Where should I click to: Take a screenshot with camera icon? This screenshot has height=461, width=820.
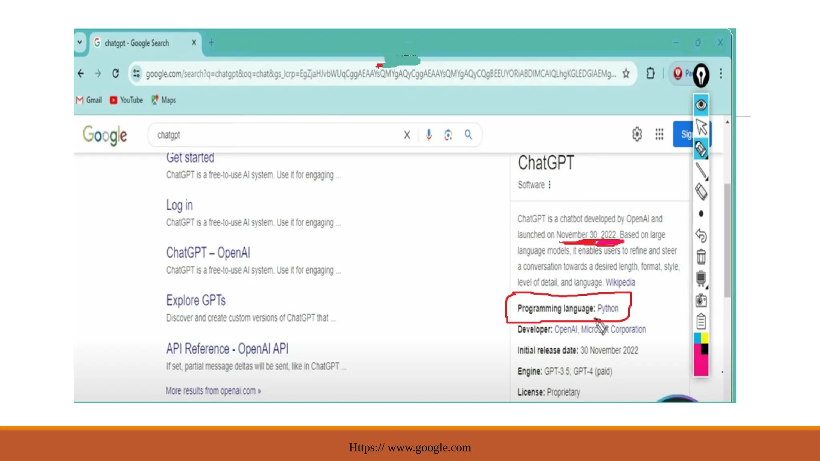pyautogui.click(x=701, y=300)
